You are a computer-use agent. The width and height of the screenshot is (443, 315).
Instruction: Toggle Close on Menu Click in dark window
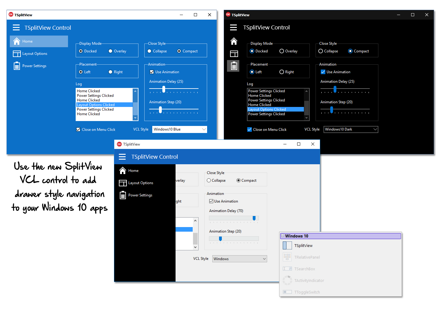[x=249, y=130]
